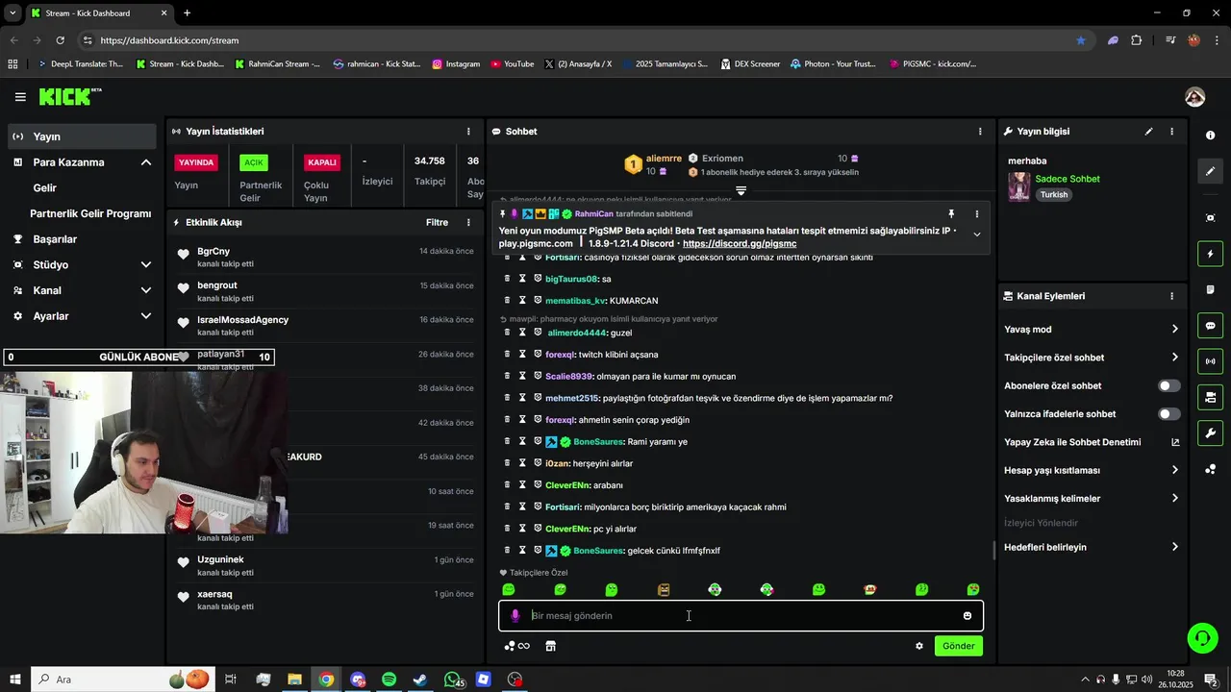Expand the Kanal sidebar section
Screen dimensions: 1231x692
point(146,290)
